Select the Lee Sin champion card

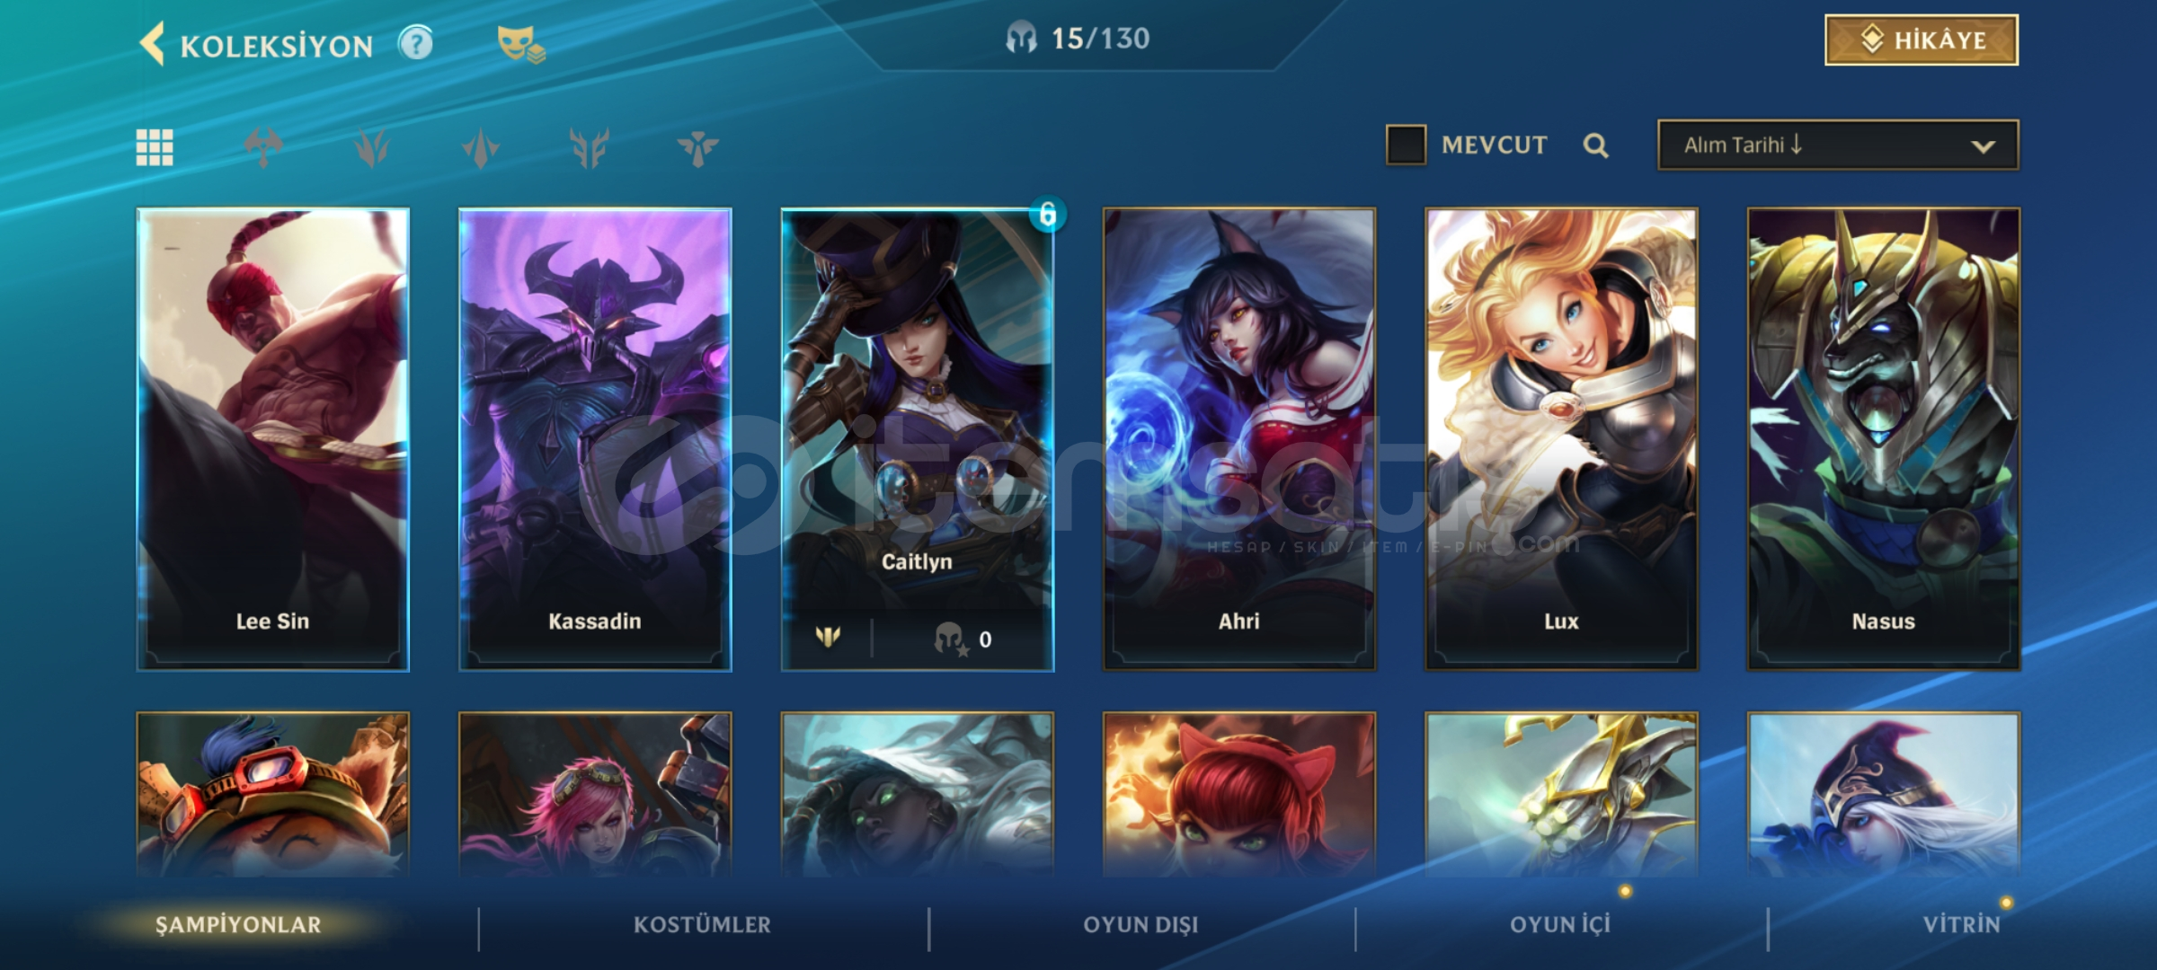click(x=272, y=439)
